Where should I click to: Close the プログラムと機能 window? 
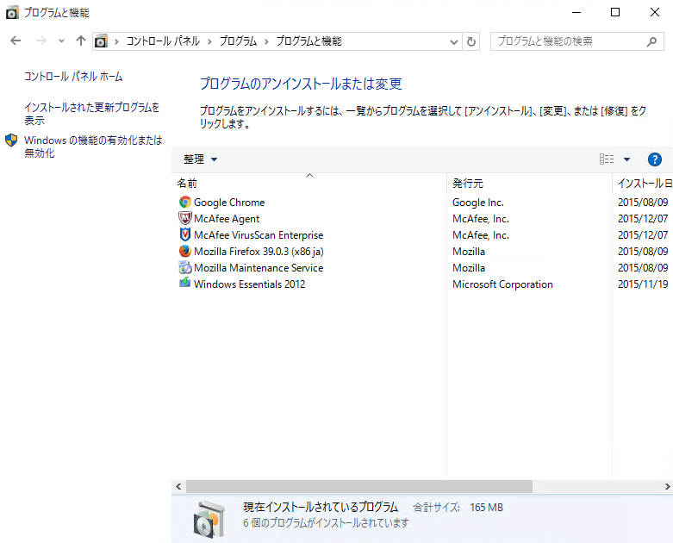pos(654,12)
